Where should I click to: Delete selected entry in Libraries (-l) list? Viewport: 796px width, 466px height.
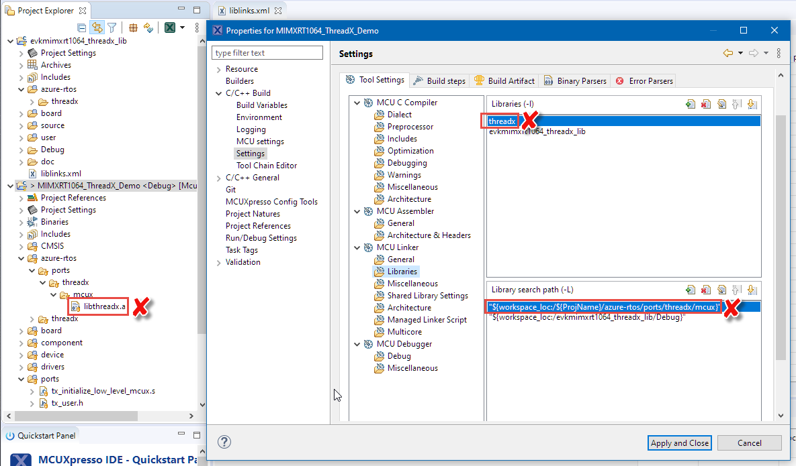pos(705,104)
